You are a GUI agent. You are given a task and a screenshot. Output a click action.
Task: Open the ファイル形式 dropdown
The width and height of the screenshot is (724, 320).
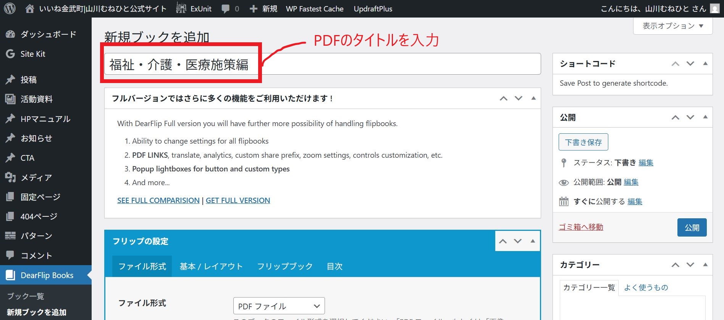279,306
